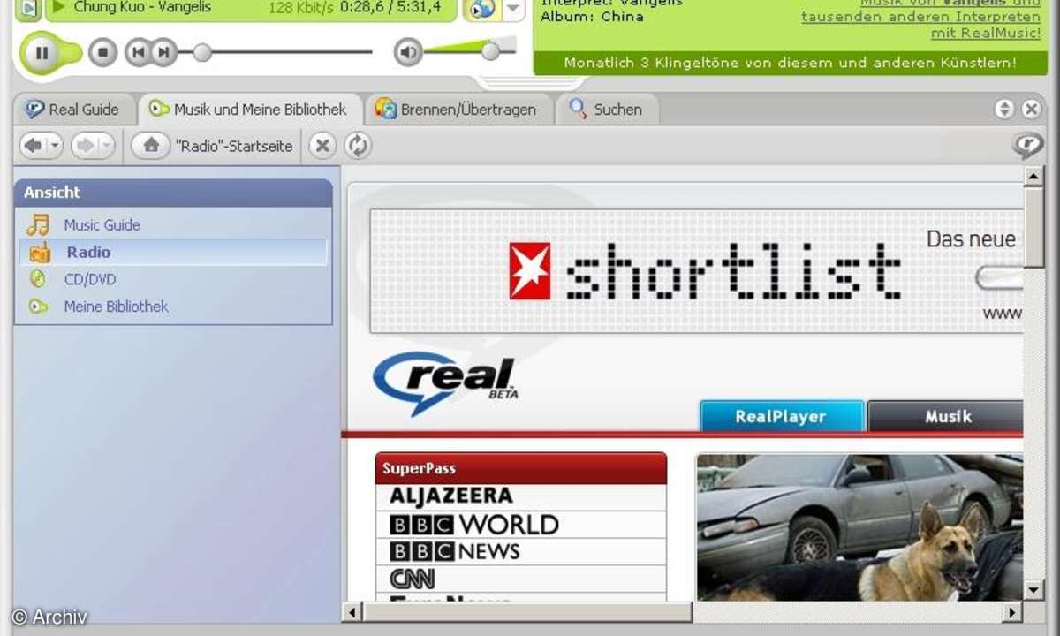Open the Suchen tab
The image size is (1060, 636).
(x=606, y=110)
